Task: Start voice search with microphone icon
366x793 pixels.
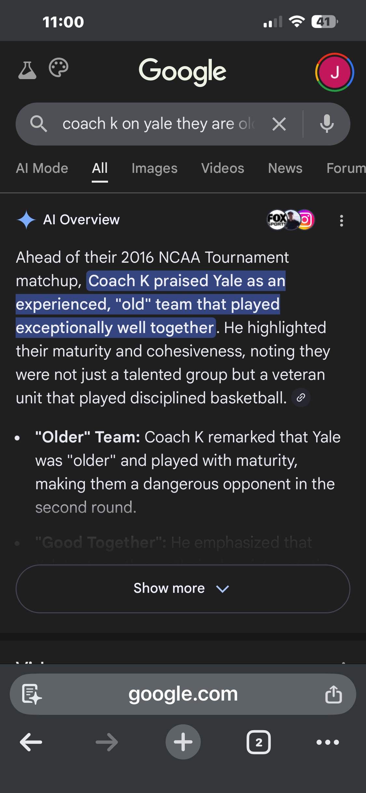Action: tap(327, 124)
